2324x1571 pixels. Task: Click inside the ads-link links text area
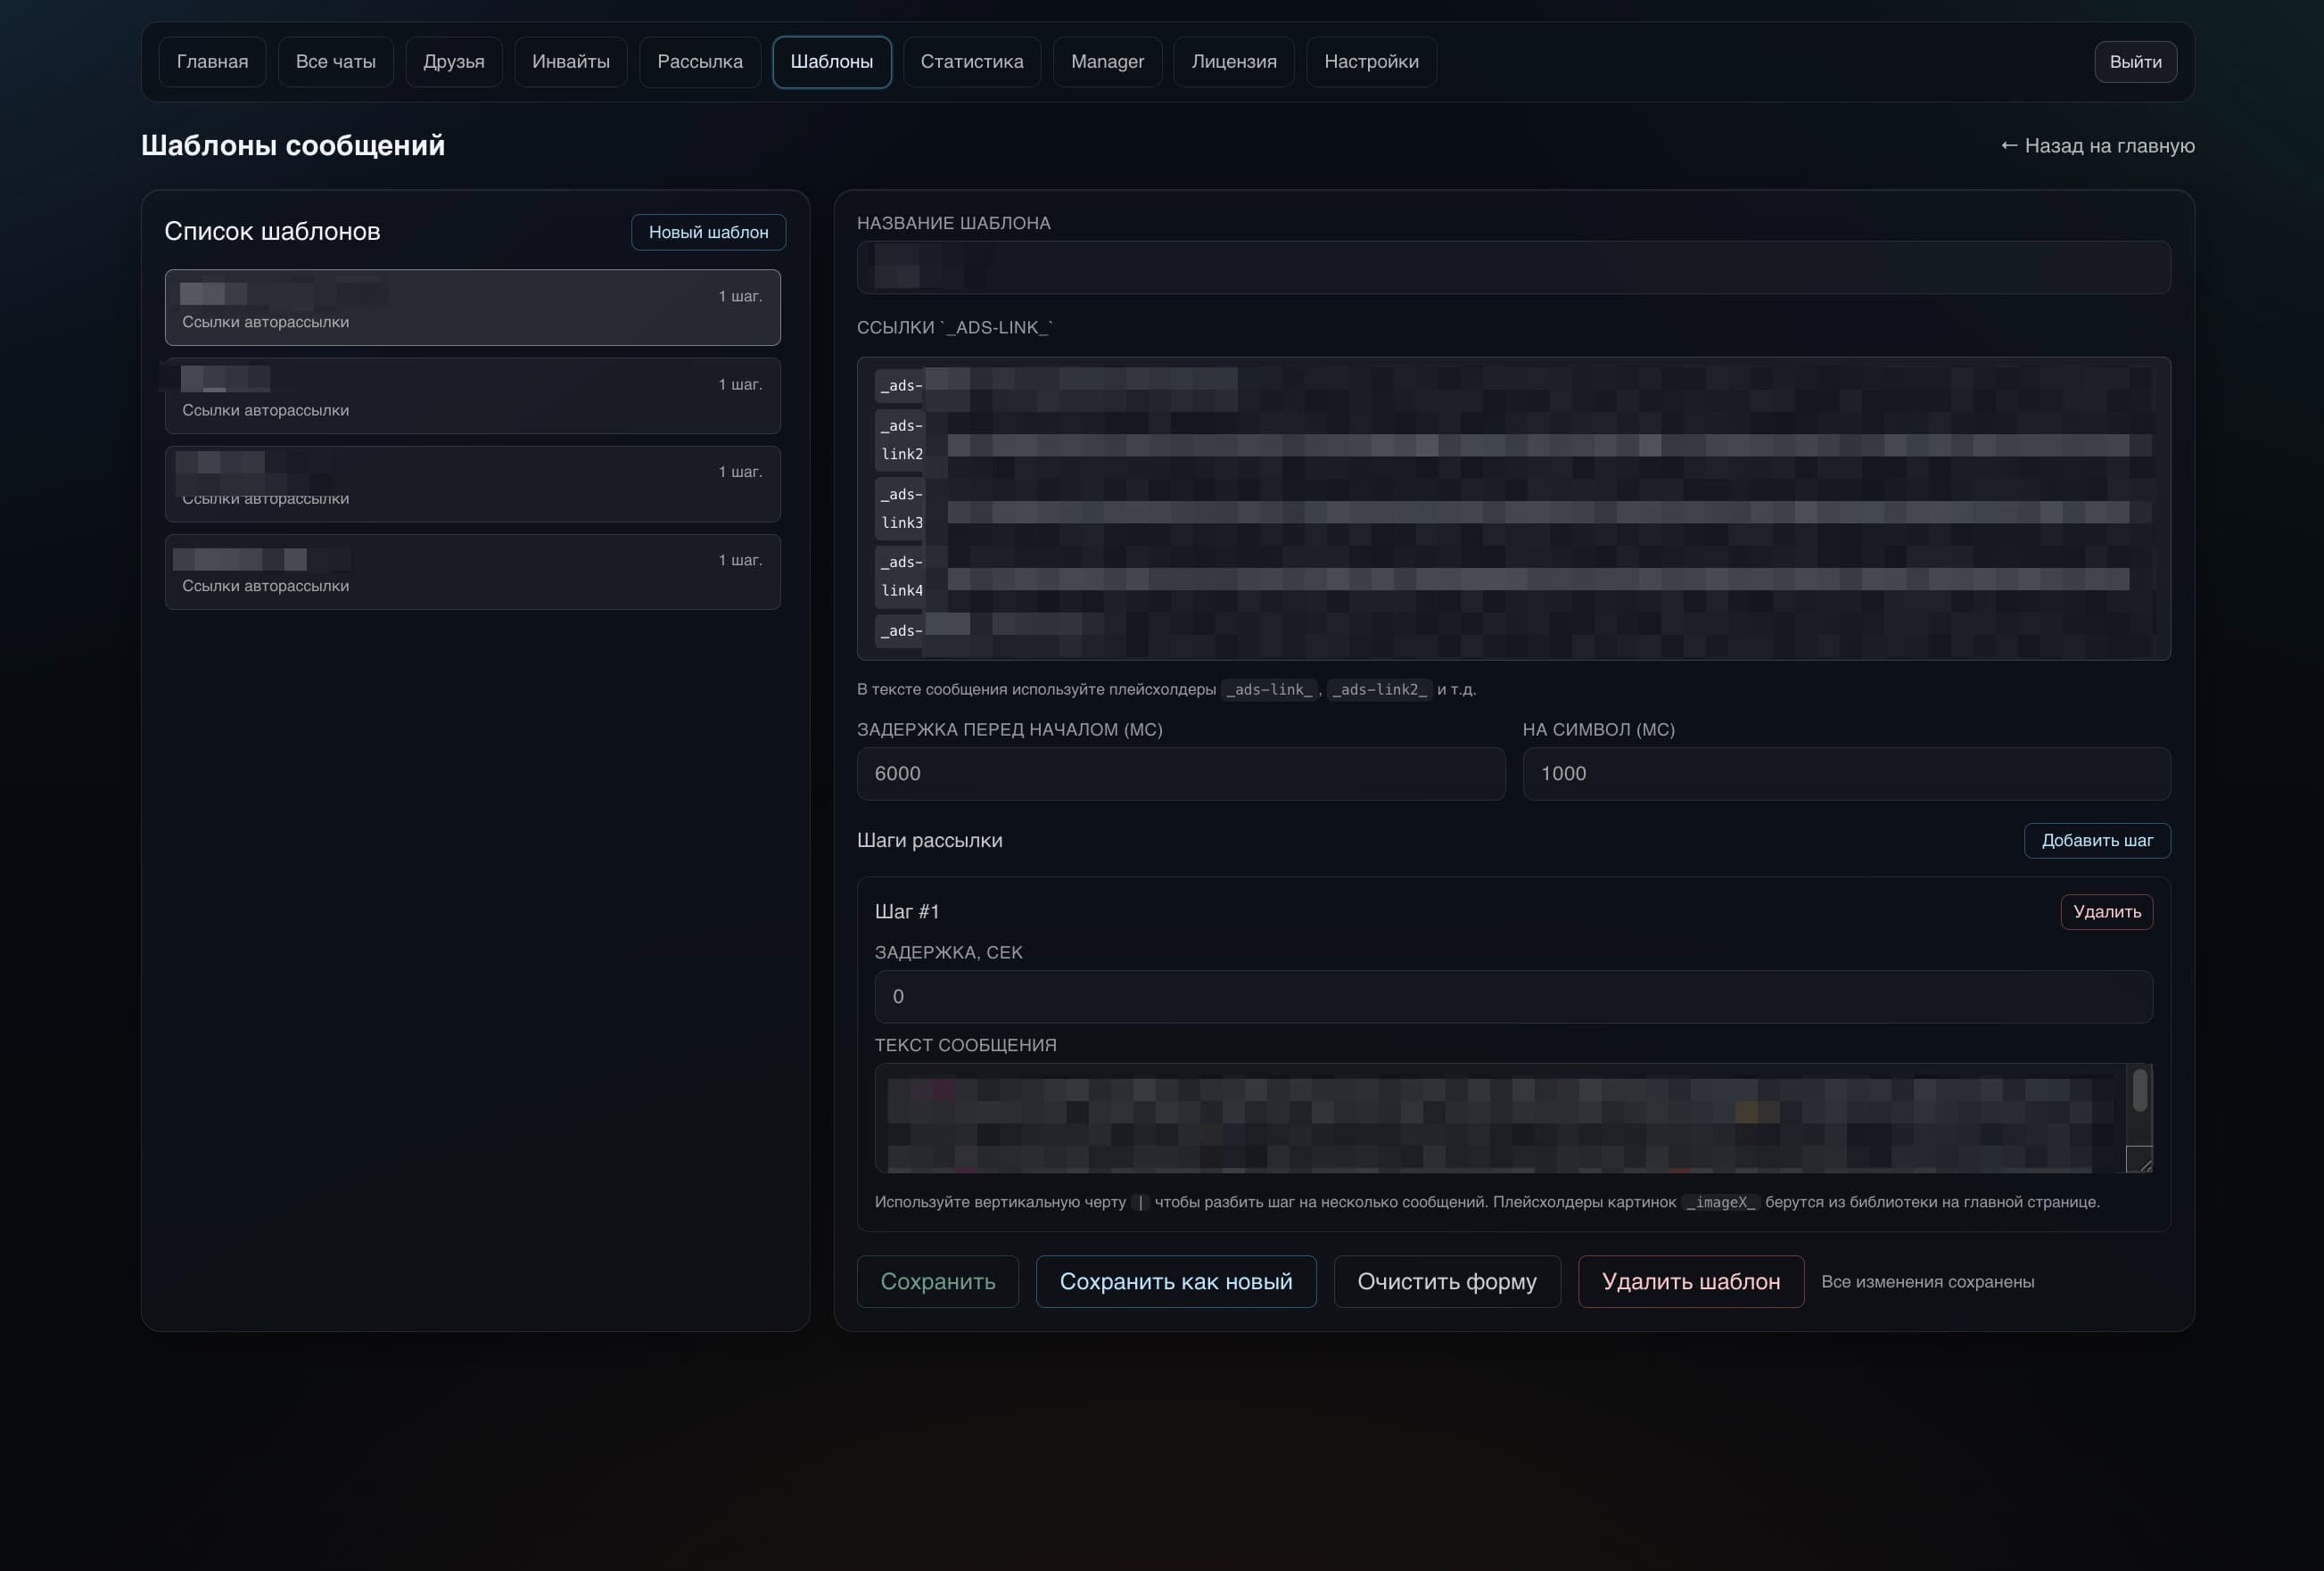pyautogui.click(x=1513, y=509)
